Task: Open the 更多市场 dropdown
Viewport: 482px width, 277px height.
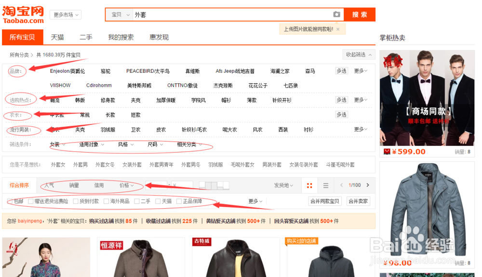Action: 66,15
